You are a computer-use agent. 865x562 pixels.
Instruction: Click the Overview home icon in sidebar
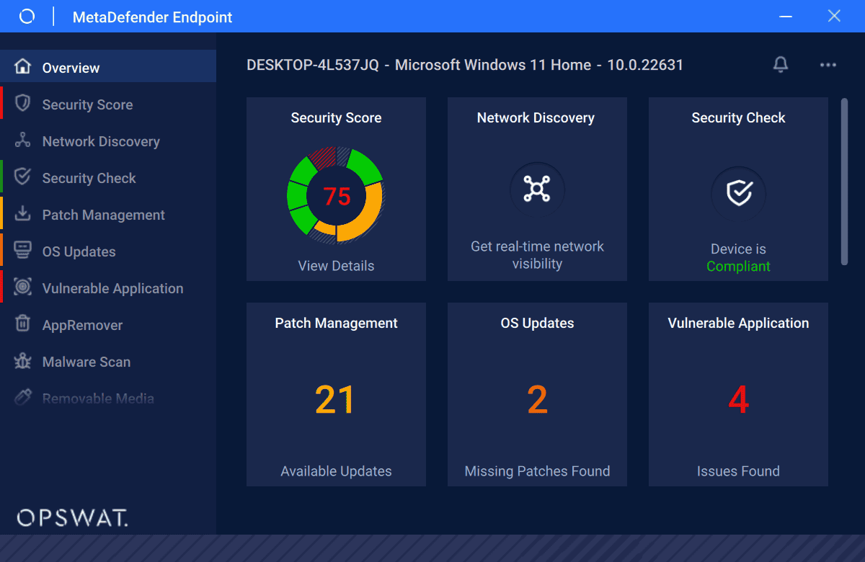coord(23,67)
